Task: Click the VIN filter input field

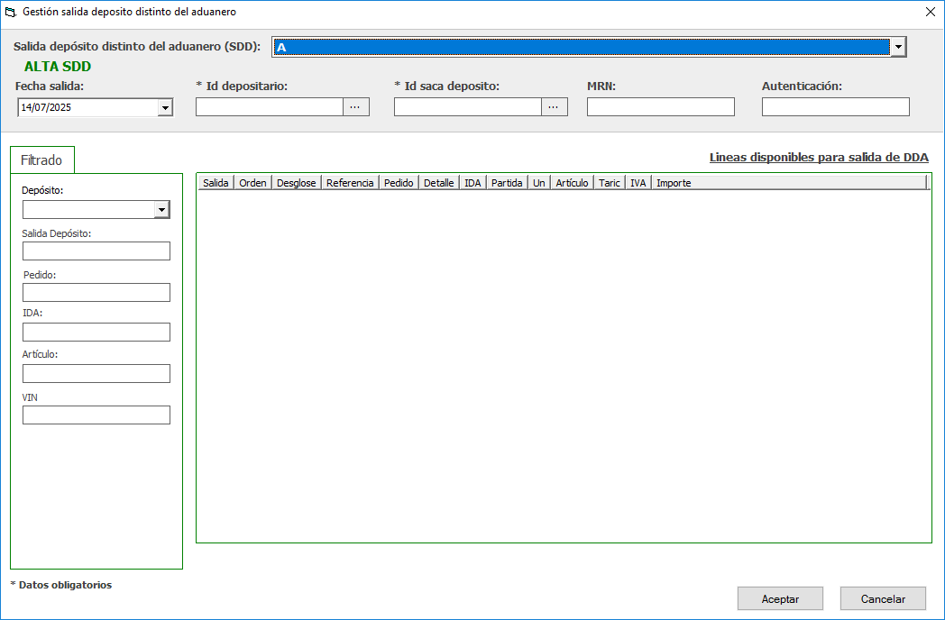Action: pyautogui.click(x=96, y=415)
